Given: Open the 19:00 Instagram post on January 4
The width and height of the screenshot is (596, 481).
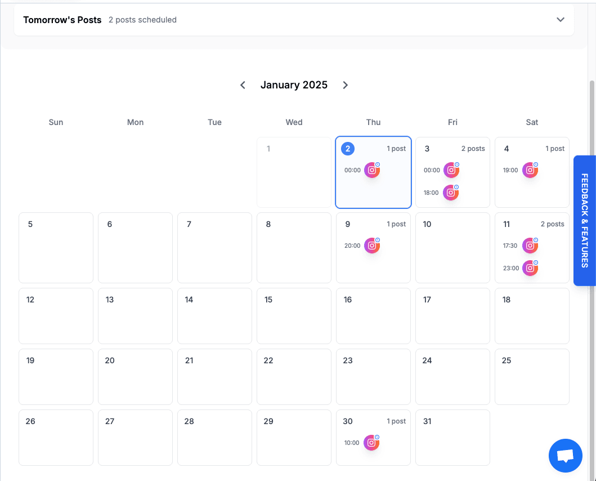Looking at the screenshot, I should coord(530,170).
